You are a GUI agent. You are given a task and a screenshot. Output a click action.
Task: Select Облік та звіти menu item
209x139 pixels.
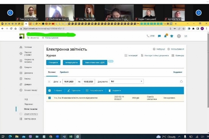[31, 109]
